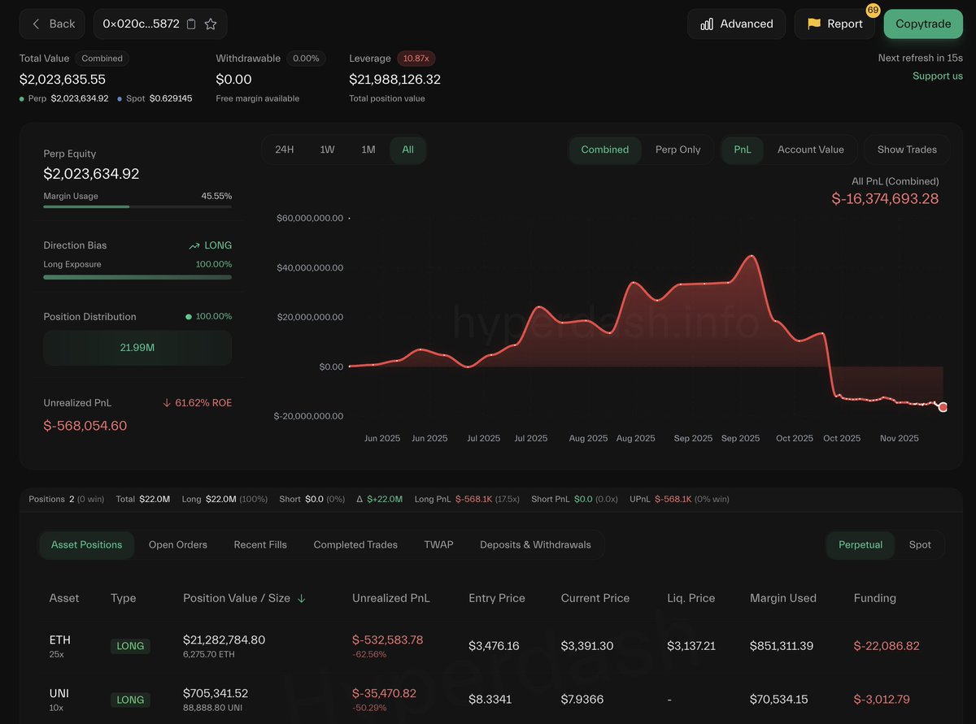Click the Copytrade button
This screenshot has width=976, height=724.
tap(923, 24)
